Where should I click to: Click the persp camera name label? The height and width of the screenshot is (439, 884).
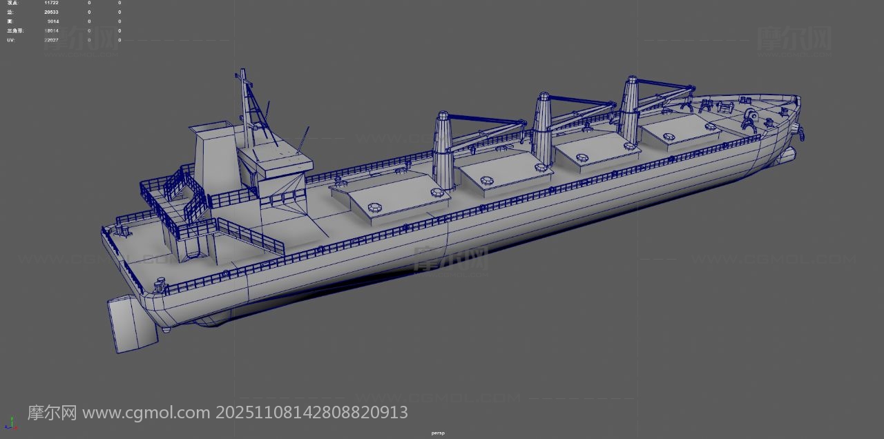[x=438, y=433]
